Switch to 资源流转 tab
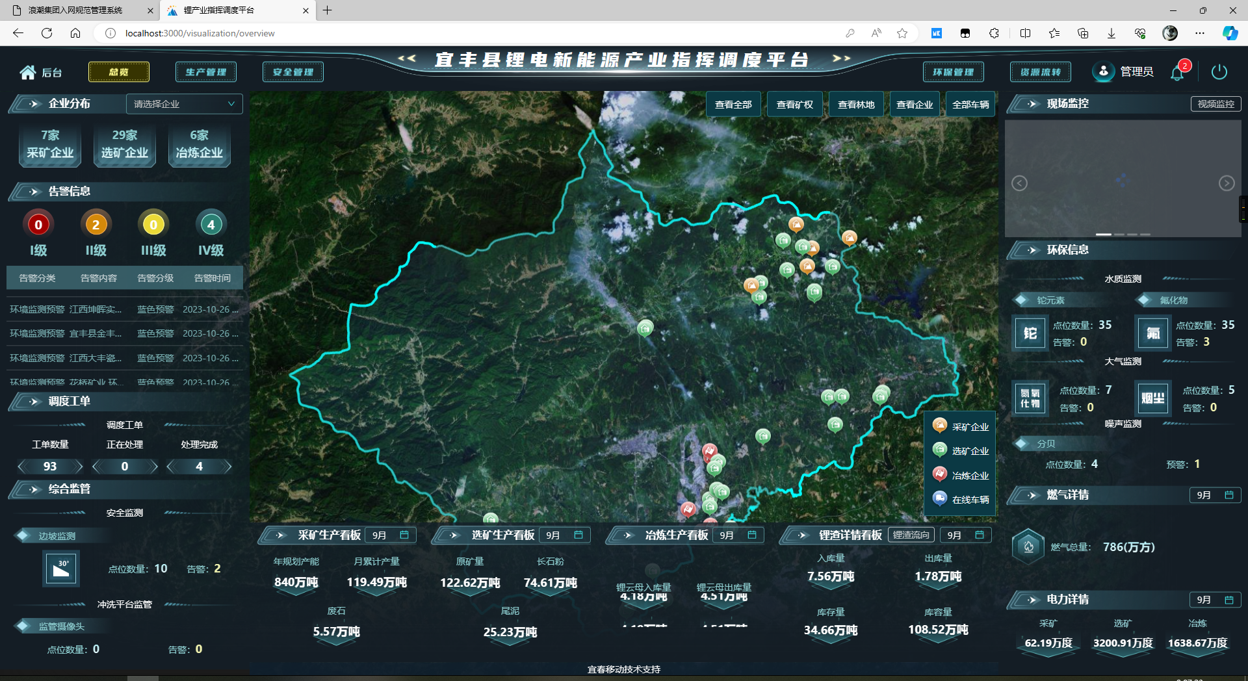The height and width of the screenshot is (681, 1248). pyautogui.click(x=1041, y=72)
